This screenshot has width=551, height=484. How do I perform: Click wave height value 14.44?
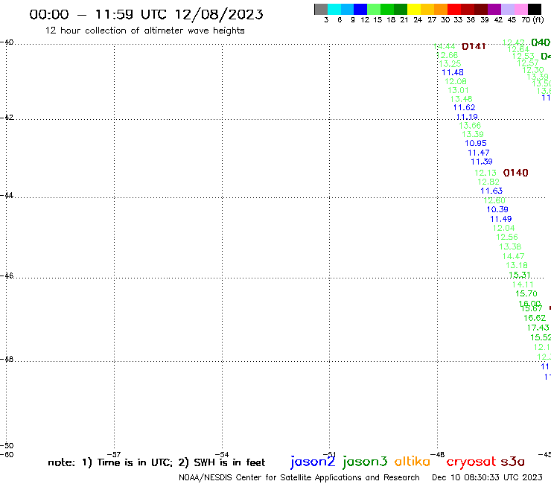tap(445, 46)
